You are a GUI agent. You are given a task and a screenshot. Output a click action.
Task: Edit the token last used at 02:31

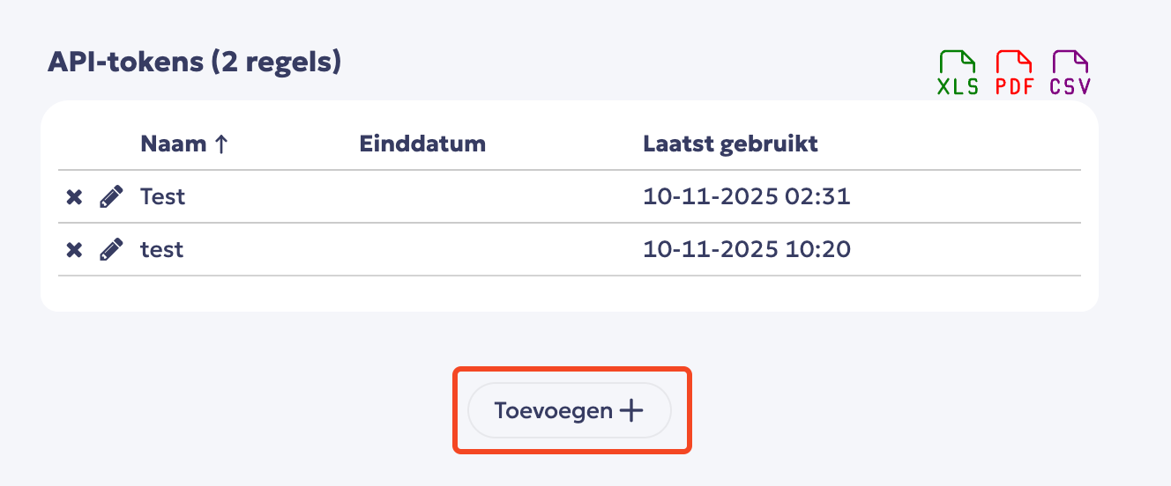110,197
